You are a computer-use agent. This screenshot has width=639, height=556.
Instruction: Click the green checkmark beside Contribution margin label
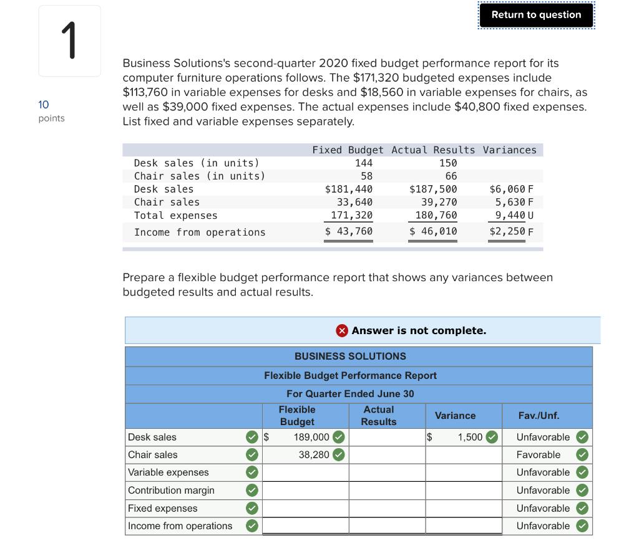251,490
